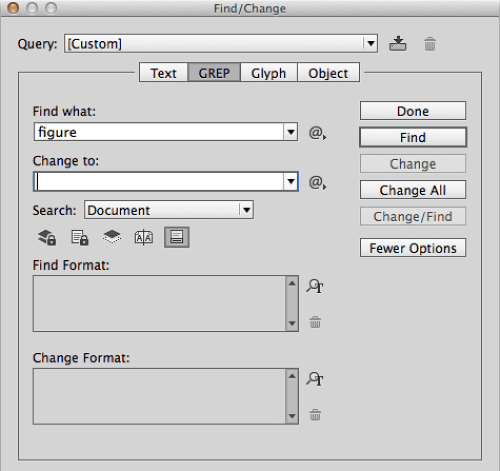500x471 pixels.
Task: Clear Change Format attributes trash icon
Action: click(x=315, y=414)
